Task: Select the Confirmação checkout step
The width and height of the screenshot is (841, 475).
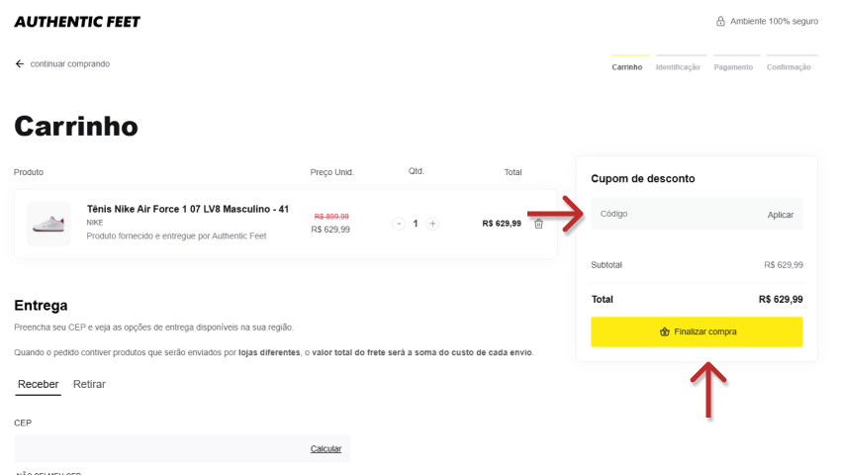Action: pos(789,67)
